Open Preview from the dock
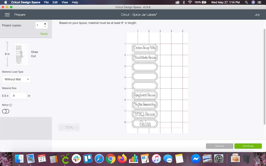Viewport: 266px width, 166px height. coord(207,159)
